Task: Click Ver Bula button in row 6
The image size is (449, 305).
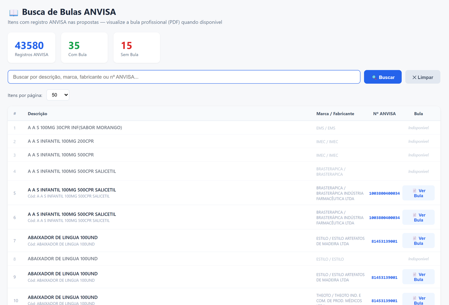Action: (418, 217)
